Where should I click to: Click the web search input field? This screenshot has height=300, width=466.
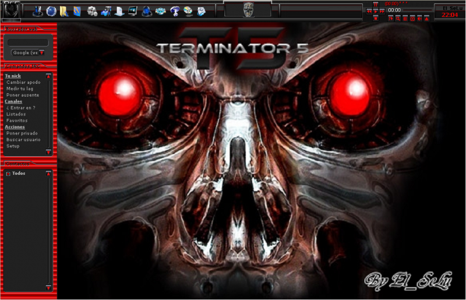pos(28,43)
